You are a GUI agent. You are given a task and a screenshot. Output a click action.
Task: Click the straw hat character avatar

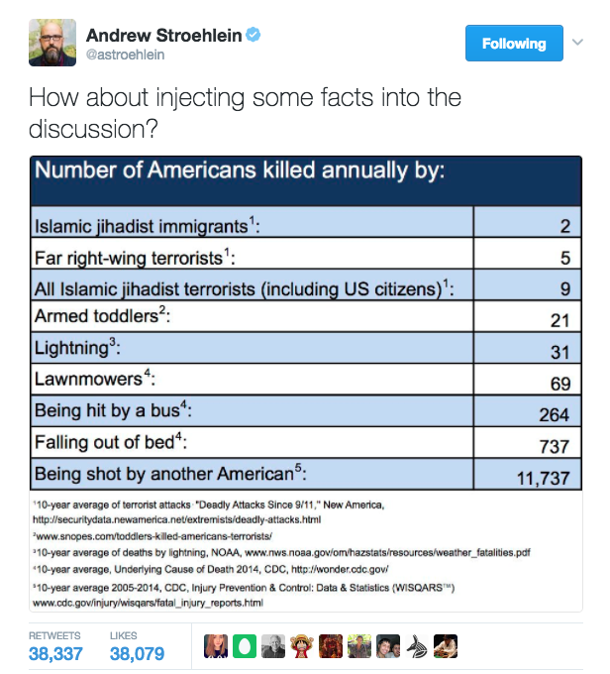click(303, 645)
